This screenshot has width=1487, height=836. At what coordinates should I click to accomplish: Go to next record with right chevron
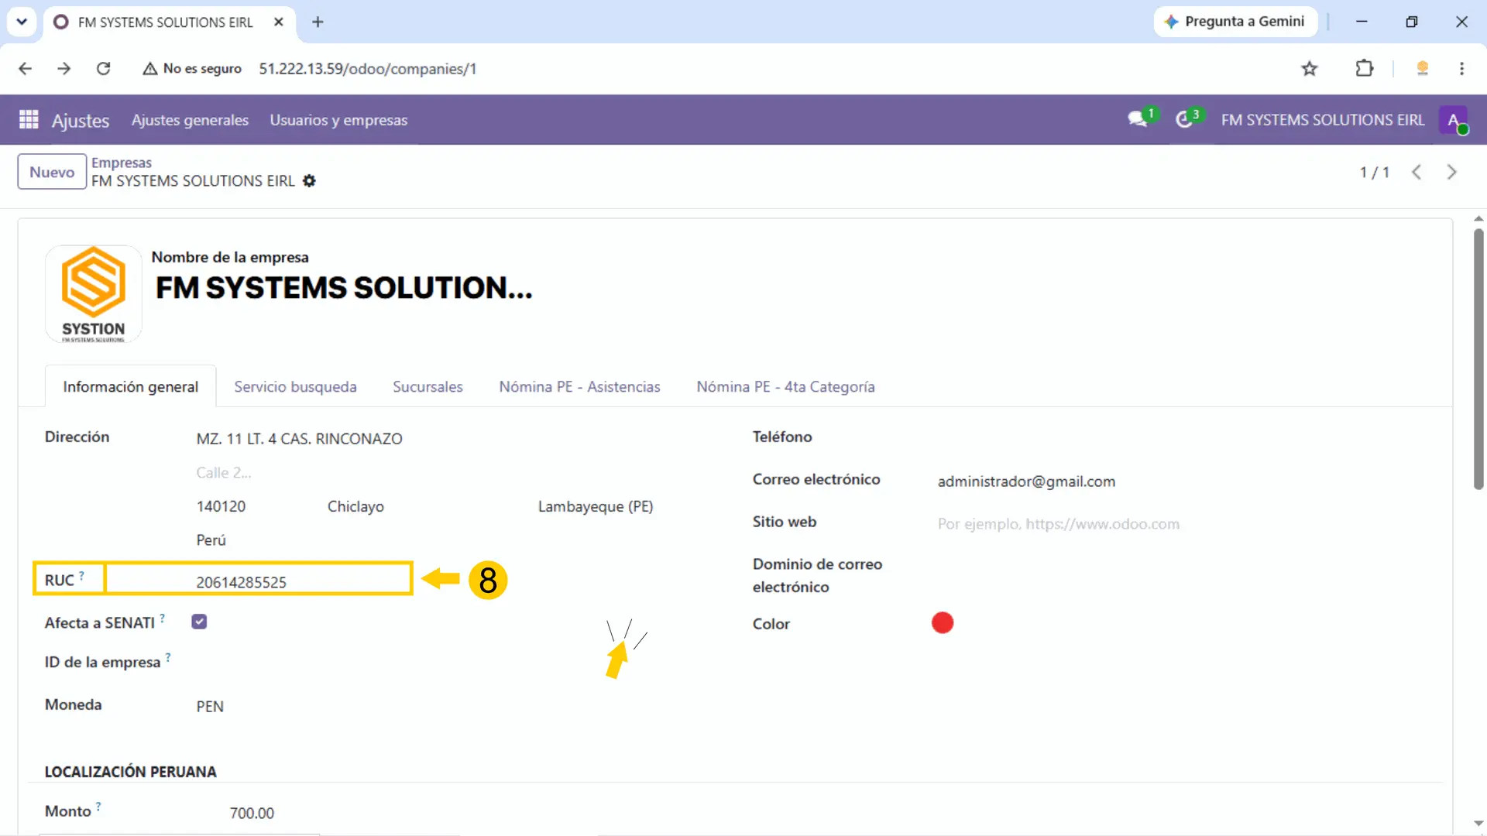tap(1452, 173)
